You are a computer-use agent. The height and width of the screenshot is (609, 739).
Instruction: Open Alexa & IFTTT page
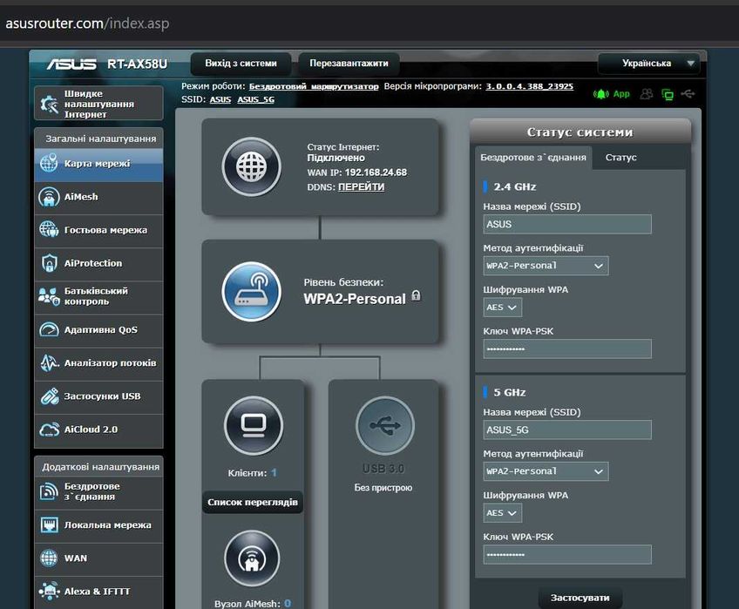pyautogui.click(x=98, y=592)
